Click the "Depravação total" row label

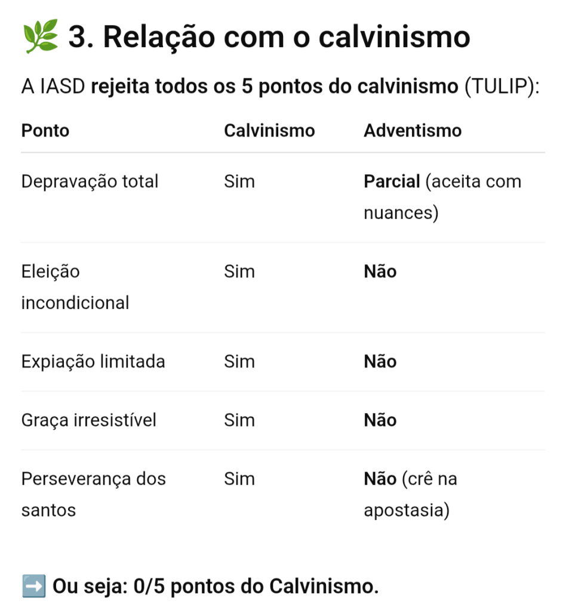click(x=90, y=181)
